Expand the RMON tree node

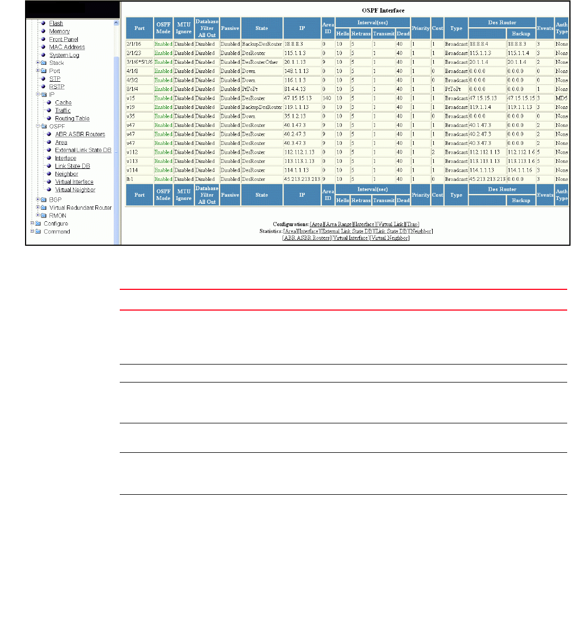38,215
